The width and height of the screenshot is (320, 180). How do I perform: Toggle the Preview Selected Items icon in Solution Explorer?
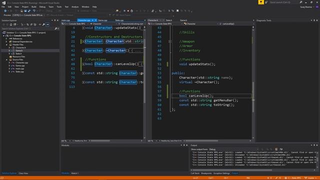tap(47, 24)
